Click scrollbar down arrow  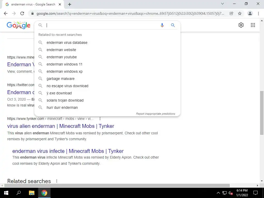pyautogui.click(x=262, y=181)
